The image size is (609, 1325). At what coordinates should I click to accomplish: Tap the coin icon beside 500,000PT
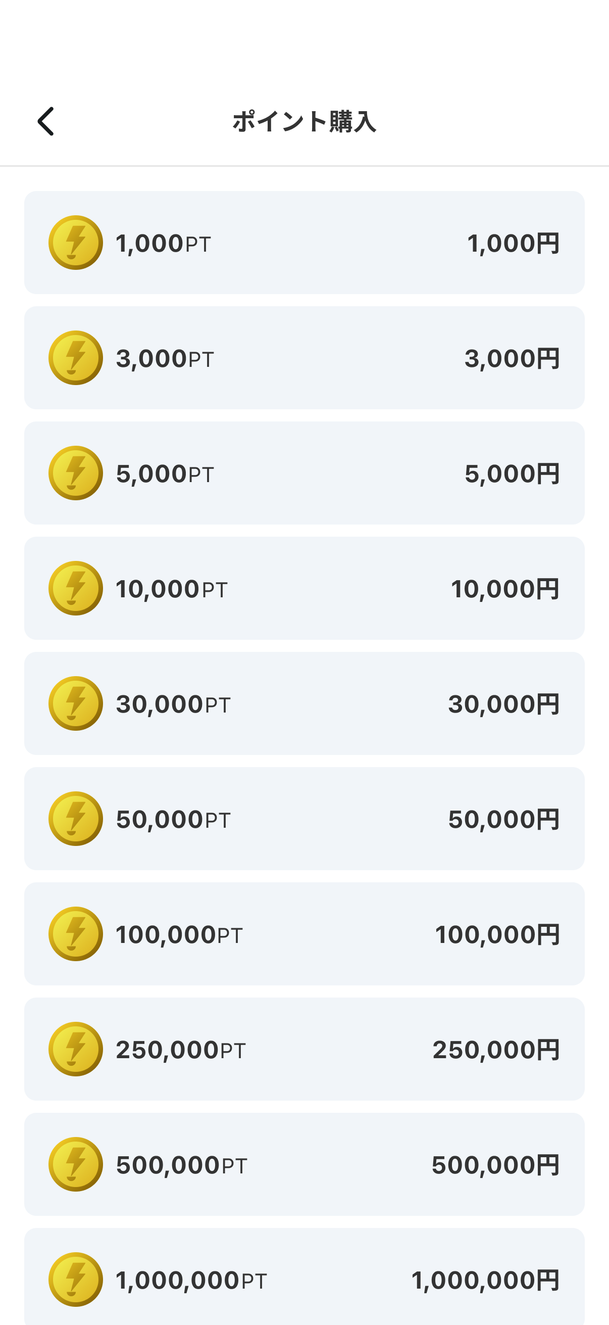click(76, 1164)
